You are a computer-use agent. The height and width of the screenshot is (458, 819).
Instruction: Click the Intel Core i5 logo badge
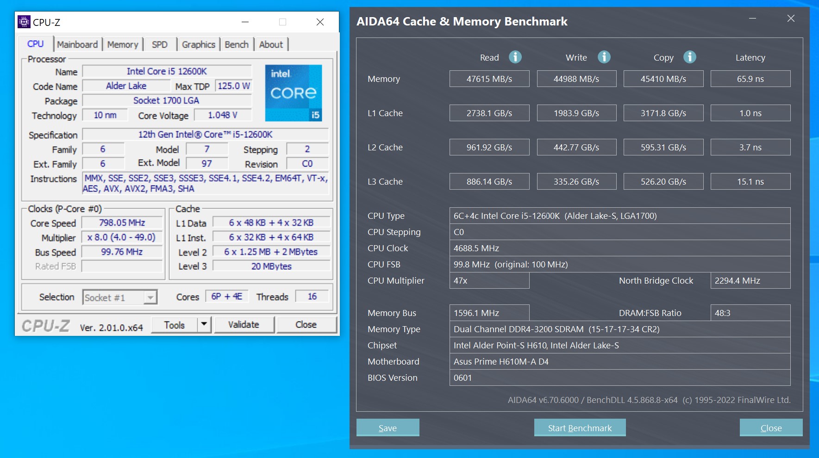tap(294, 93)
